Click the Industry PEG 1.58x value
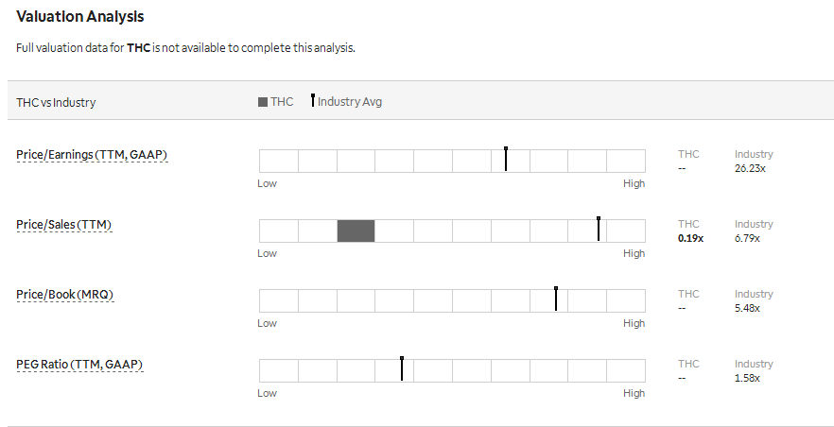834x427 pixels. [x=747, y=378]
